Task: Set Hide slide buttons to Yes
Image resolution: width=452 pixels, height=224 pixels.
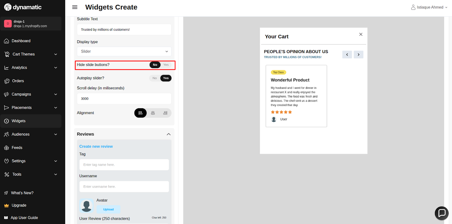Action: 166,65
